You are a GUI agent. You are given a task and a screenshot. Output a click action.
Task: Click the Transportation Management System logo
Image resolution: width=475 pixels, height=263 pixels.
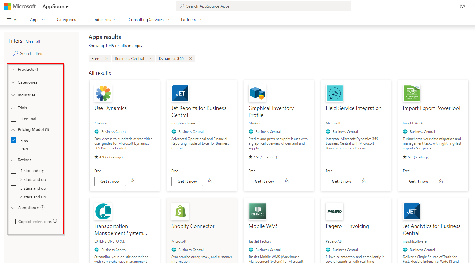pos(103,212)
